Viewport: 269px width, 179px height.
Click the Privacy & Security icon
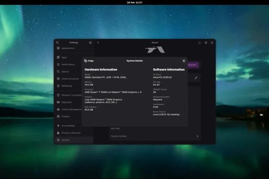click(x=58, y=133)
